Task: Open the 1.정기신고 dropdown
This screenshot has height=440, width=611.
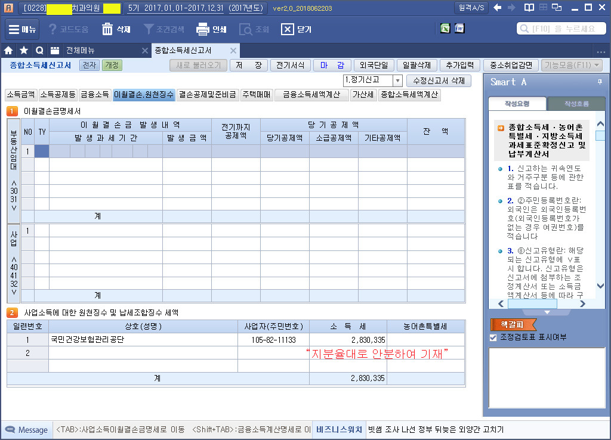Action: (x=397, y=80)
